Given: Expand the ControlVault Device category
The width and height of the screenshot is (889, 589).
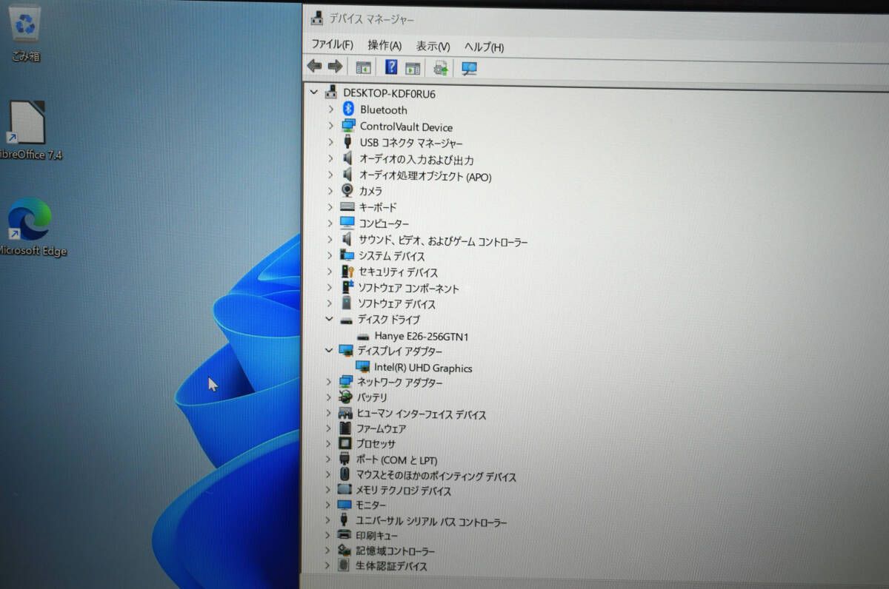Looking at the screenshot, I should point(331,127).
